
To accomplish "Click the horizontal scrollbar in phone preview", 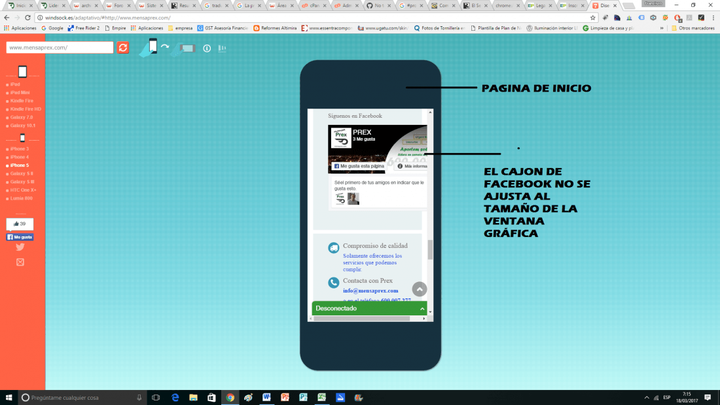I will click(x=362, y=319).
